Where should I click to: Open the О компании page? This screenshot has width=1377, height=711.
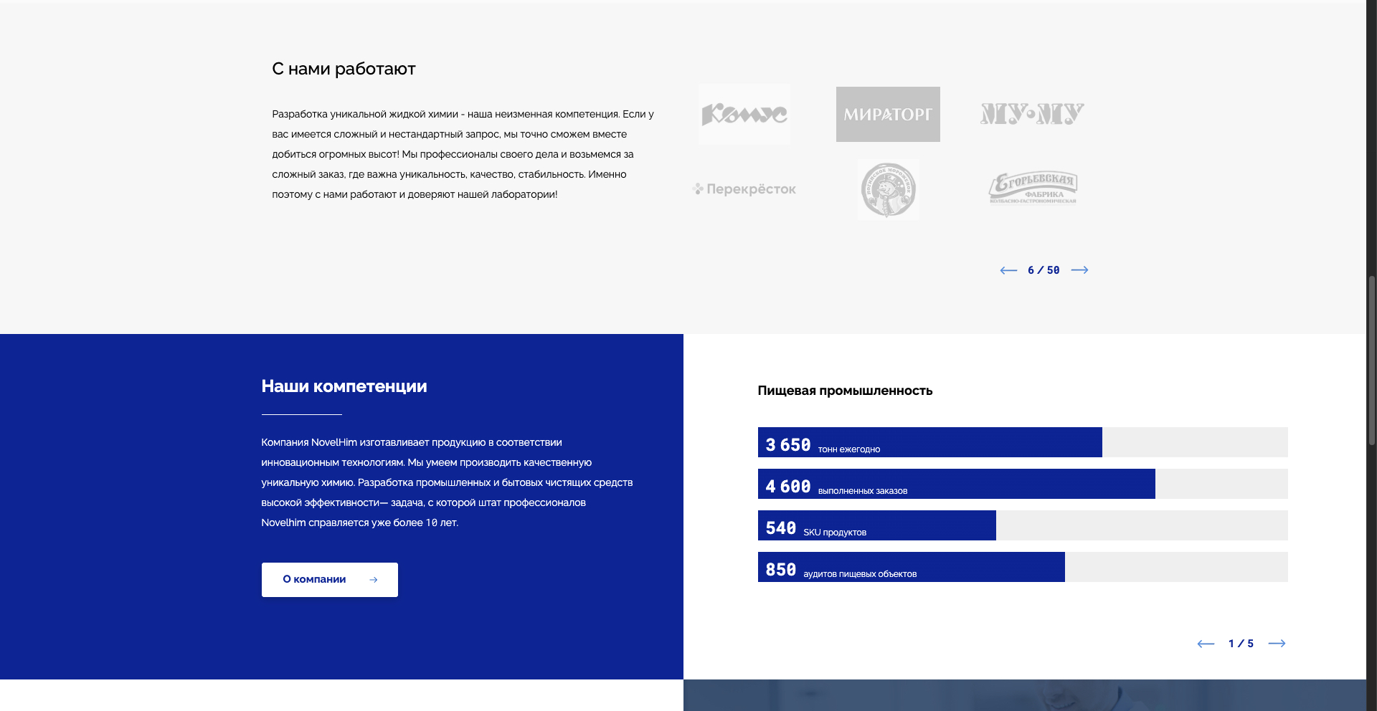coord(330,580)
